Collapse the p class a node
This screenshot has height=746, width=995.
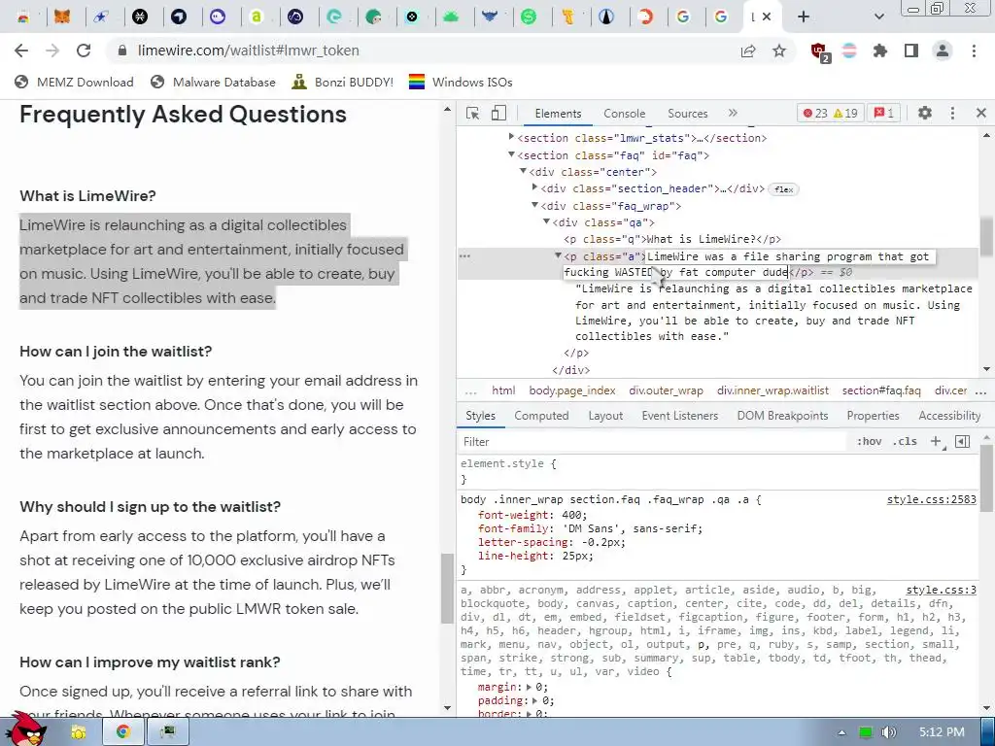point(558,255)
